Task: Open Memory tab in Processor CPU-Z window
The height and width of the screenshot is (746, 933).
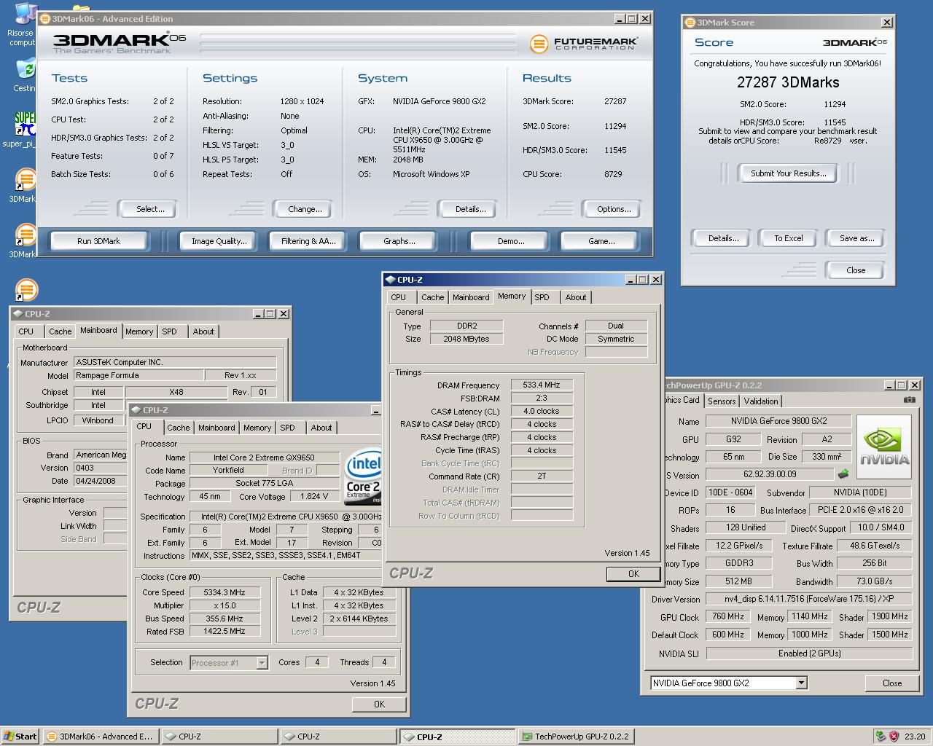Action: [x=257, y=428]
